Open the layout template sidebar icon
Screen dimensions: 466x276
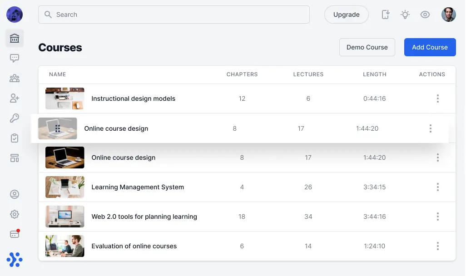[x=15, y=158]
